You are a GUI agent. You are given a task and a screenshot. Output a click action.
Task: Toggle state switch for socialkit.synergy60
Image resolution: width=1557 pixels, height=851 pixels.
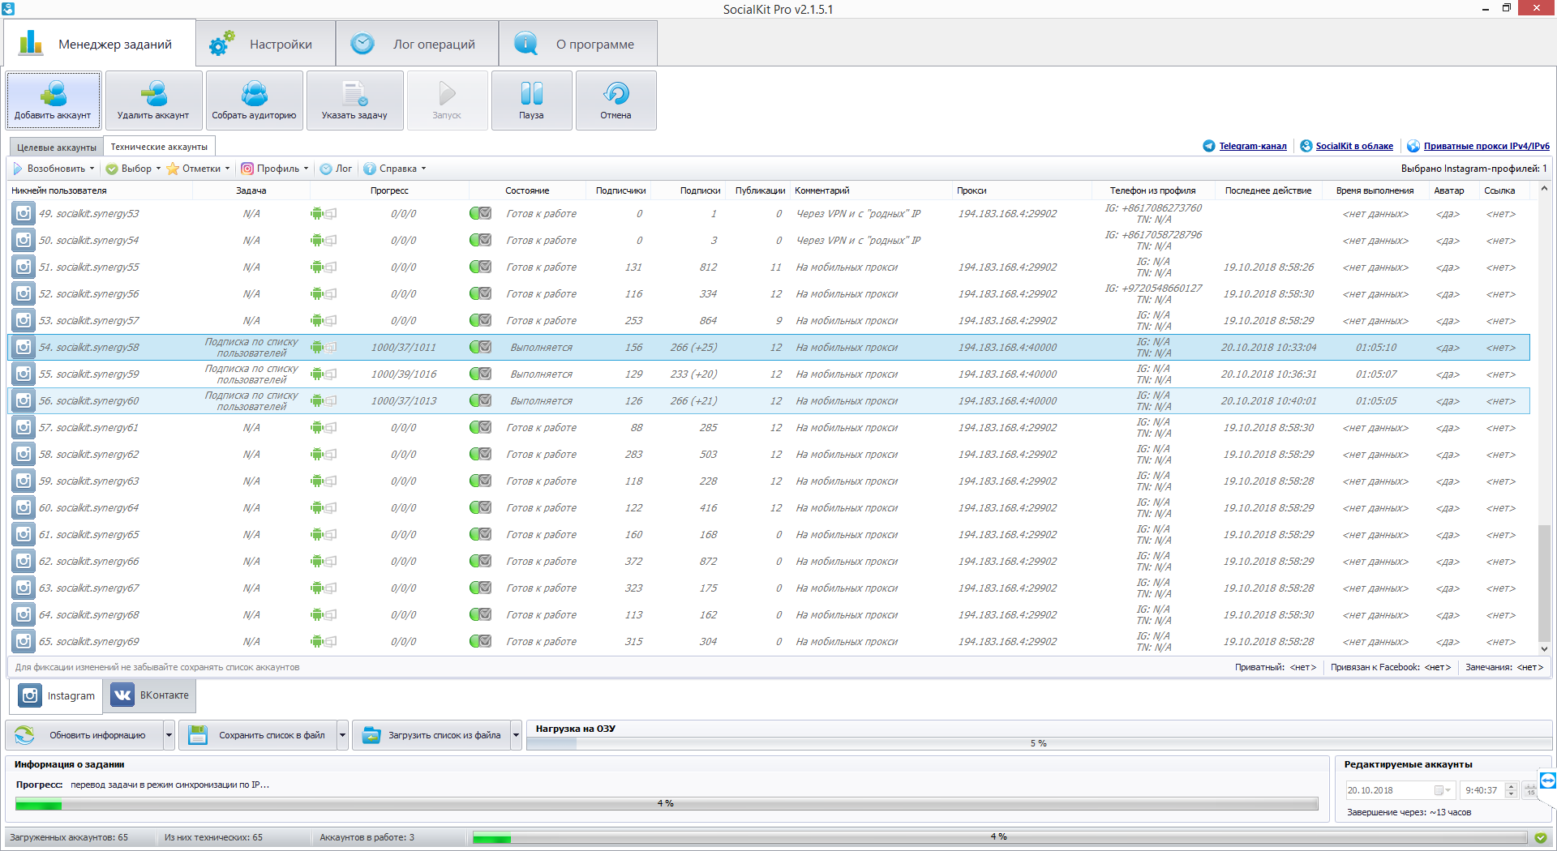click(x=480, y=401)
